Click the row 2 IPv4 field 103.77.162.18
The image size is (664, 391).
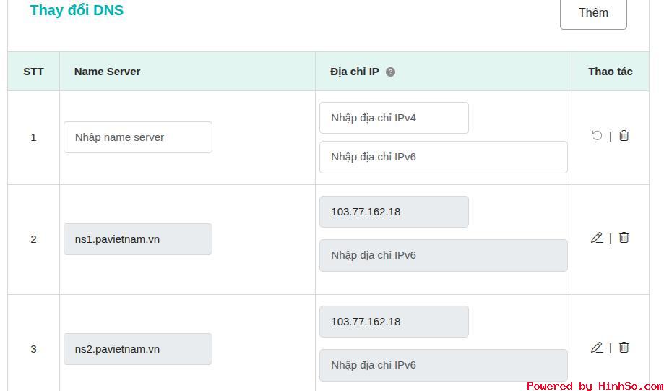click(394, 212)
